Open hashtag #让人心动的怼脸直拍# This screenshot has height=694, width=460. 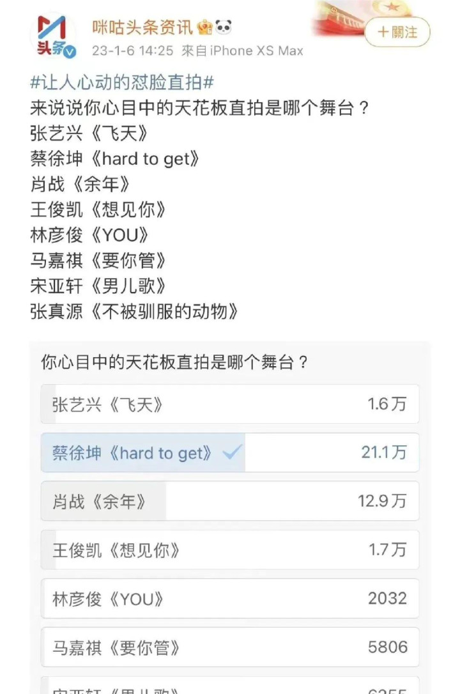point(122,82)
